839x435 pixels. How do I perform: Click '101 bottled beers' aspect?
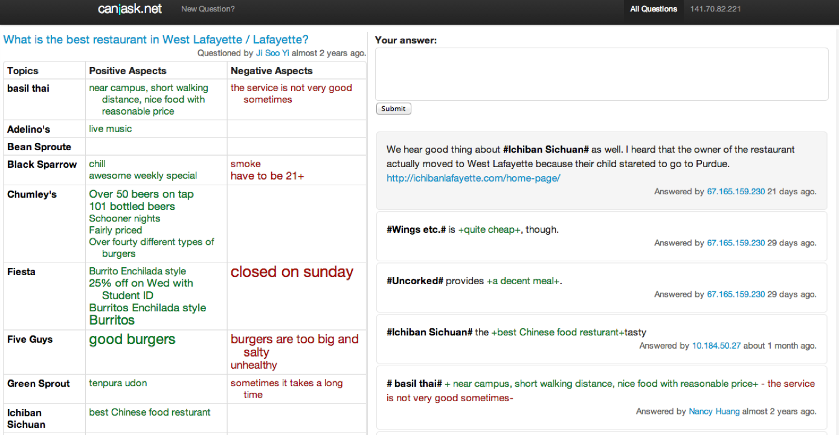tap(132, 206)
